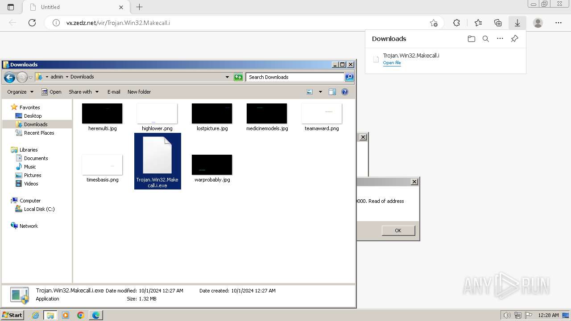Open the browser profile avatar

[538, 23]
